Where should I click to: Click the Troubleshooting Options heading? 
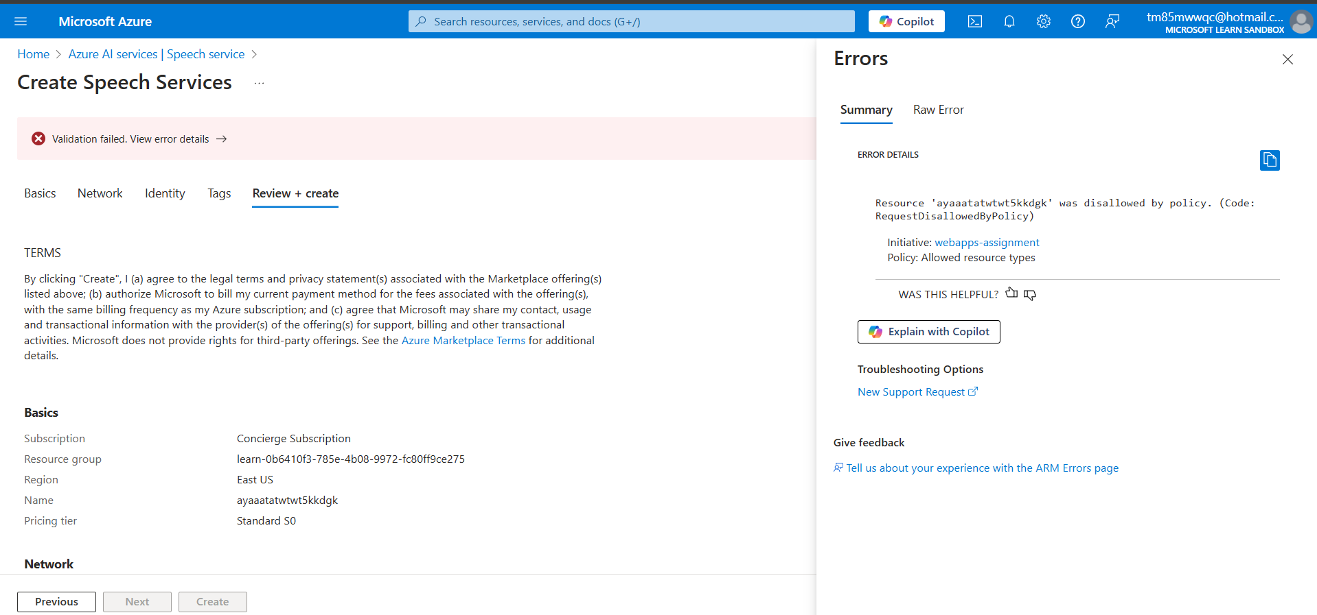click(x=920, y=369)
